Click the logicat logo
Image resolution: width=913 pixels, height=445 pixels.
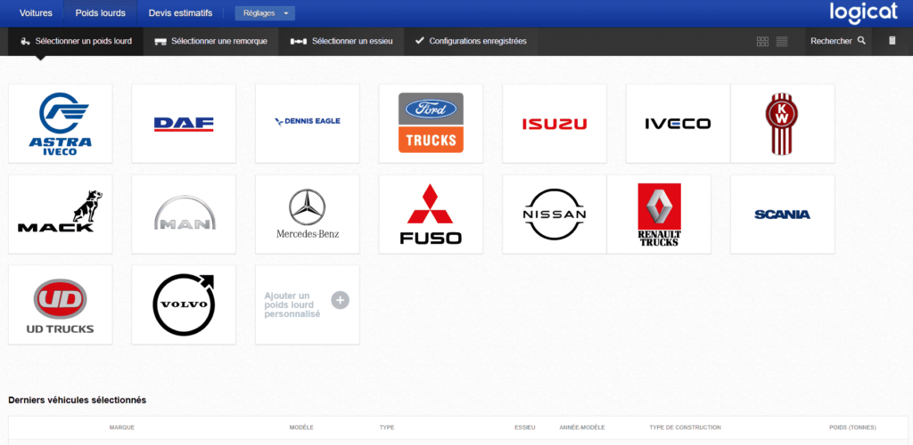coord(863,13)
